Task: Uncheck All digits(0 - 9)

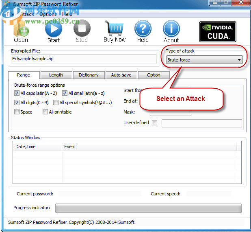Action: (x=17, y=102)
